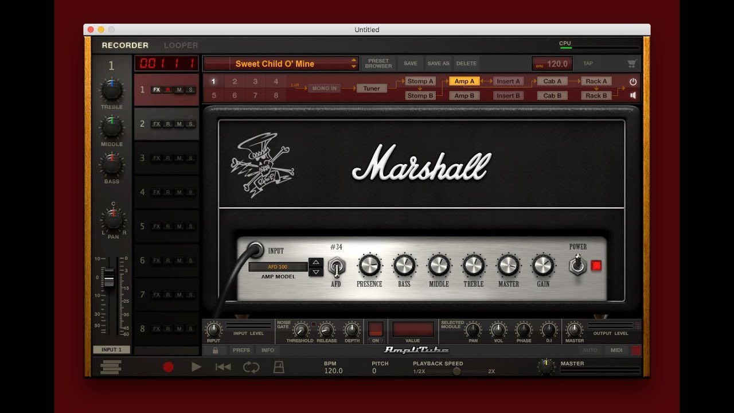The image size is (734, 413).
Task: Click the amp MIDDLE knob
Action: coord(439,266)
